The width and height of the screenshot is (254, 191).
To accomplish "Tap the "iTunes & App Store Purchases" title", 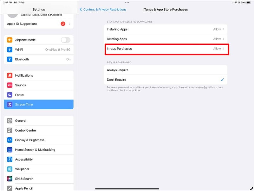I will [166, 10].
